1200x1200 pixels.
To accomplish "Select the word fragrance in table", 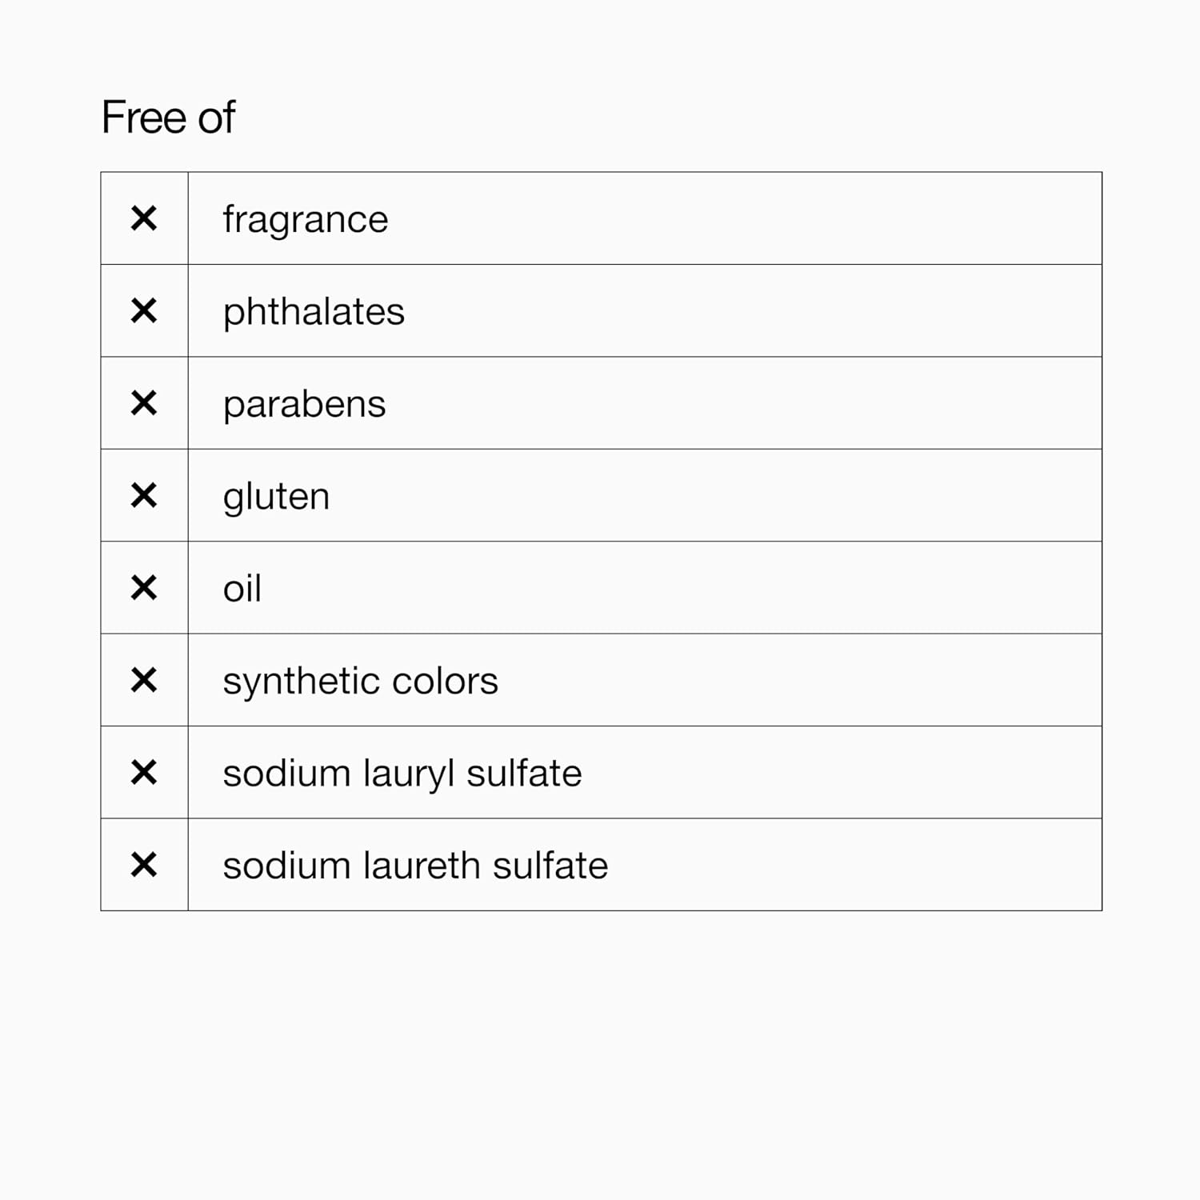I will coord(306,220).
